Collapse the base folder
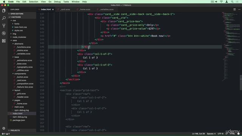This screenshot has height=136, width=242. [22, 57]
